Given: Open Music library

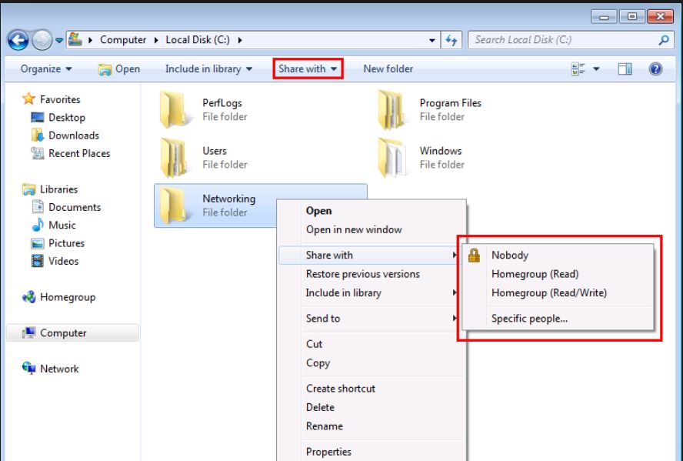Looking at the screenshot, I should pos(54,225).
